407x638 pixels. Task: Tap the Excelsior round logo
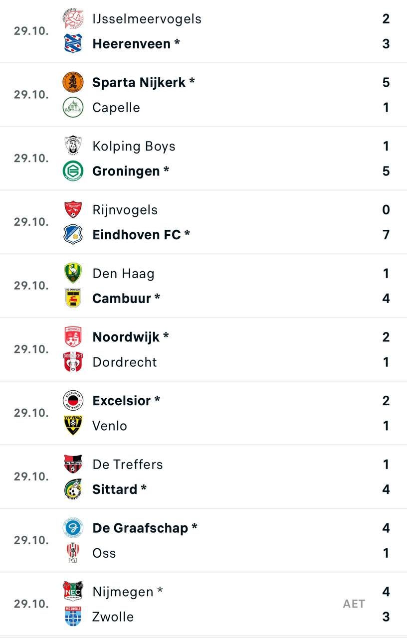tap(73, 401)
